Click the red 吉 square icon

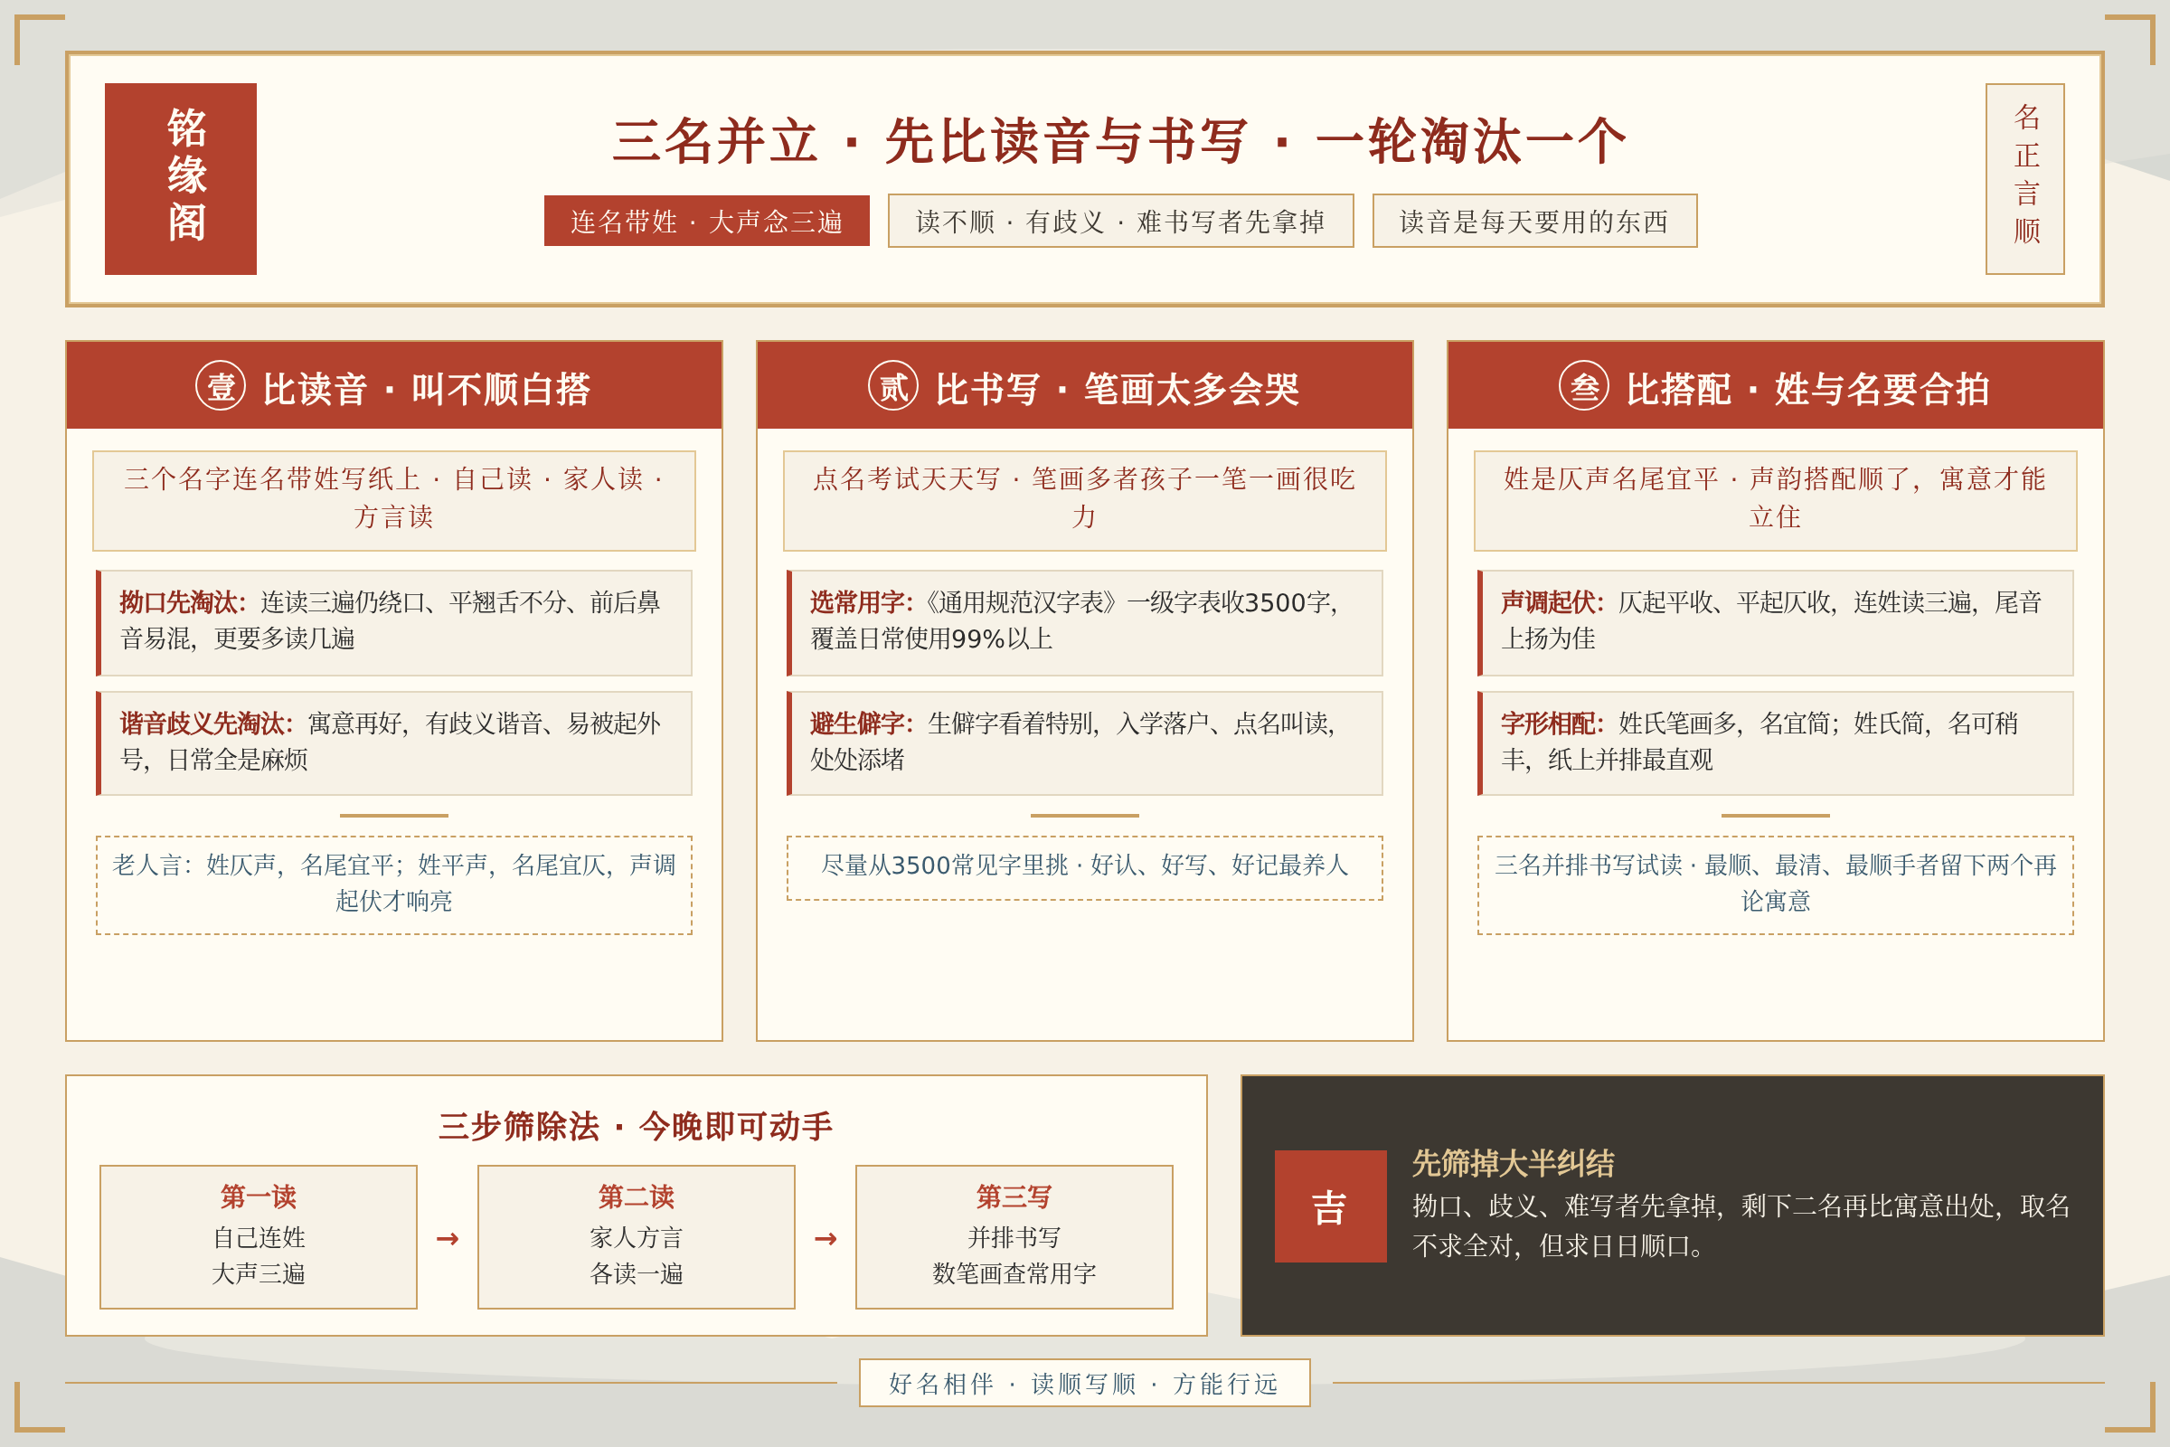click(1330, 1206)
